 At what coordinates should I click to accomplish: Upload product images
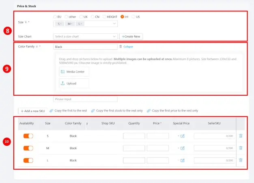coord(74,84)
